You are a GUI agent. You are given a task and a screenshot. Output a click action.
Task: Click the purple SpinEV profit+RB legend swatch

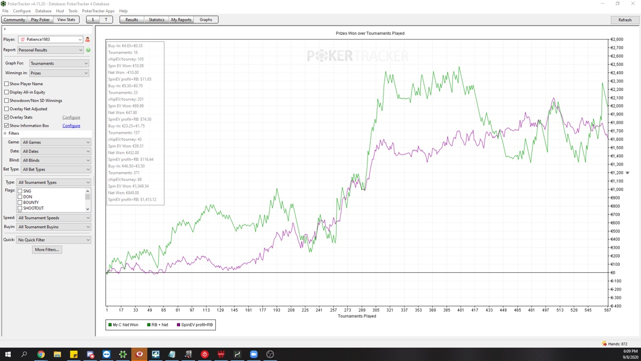click(x=178, y=325)
